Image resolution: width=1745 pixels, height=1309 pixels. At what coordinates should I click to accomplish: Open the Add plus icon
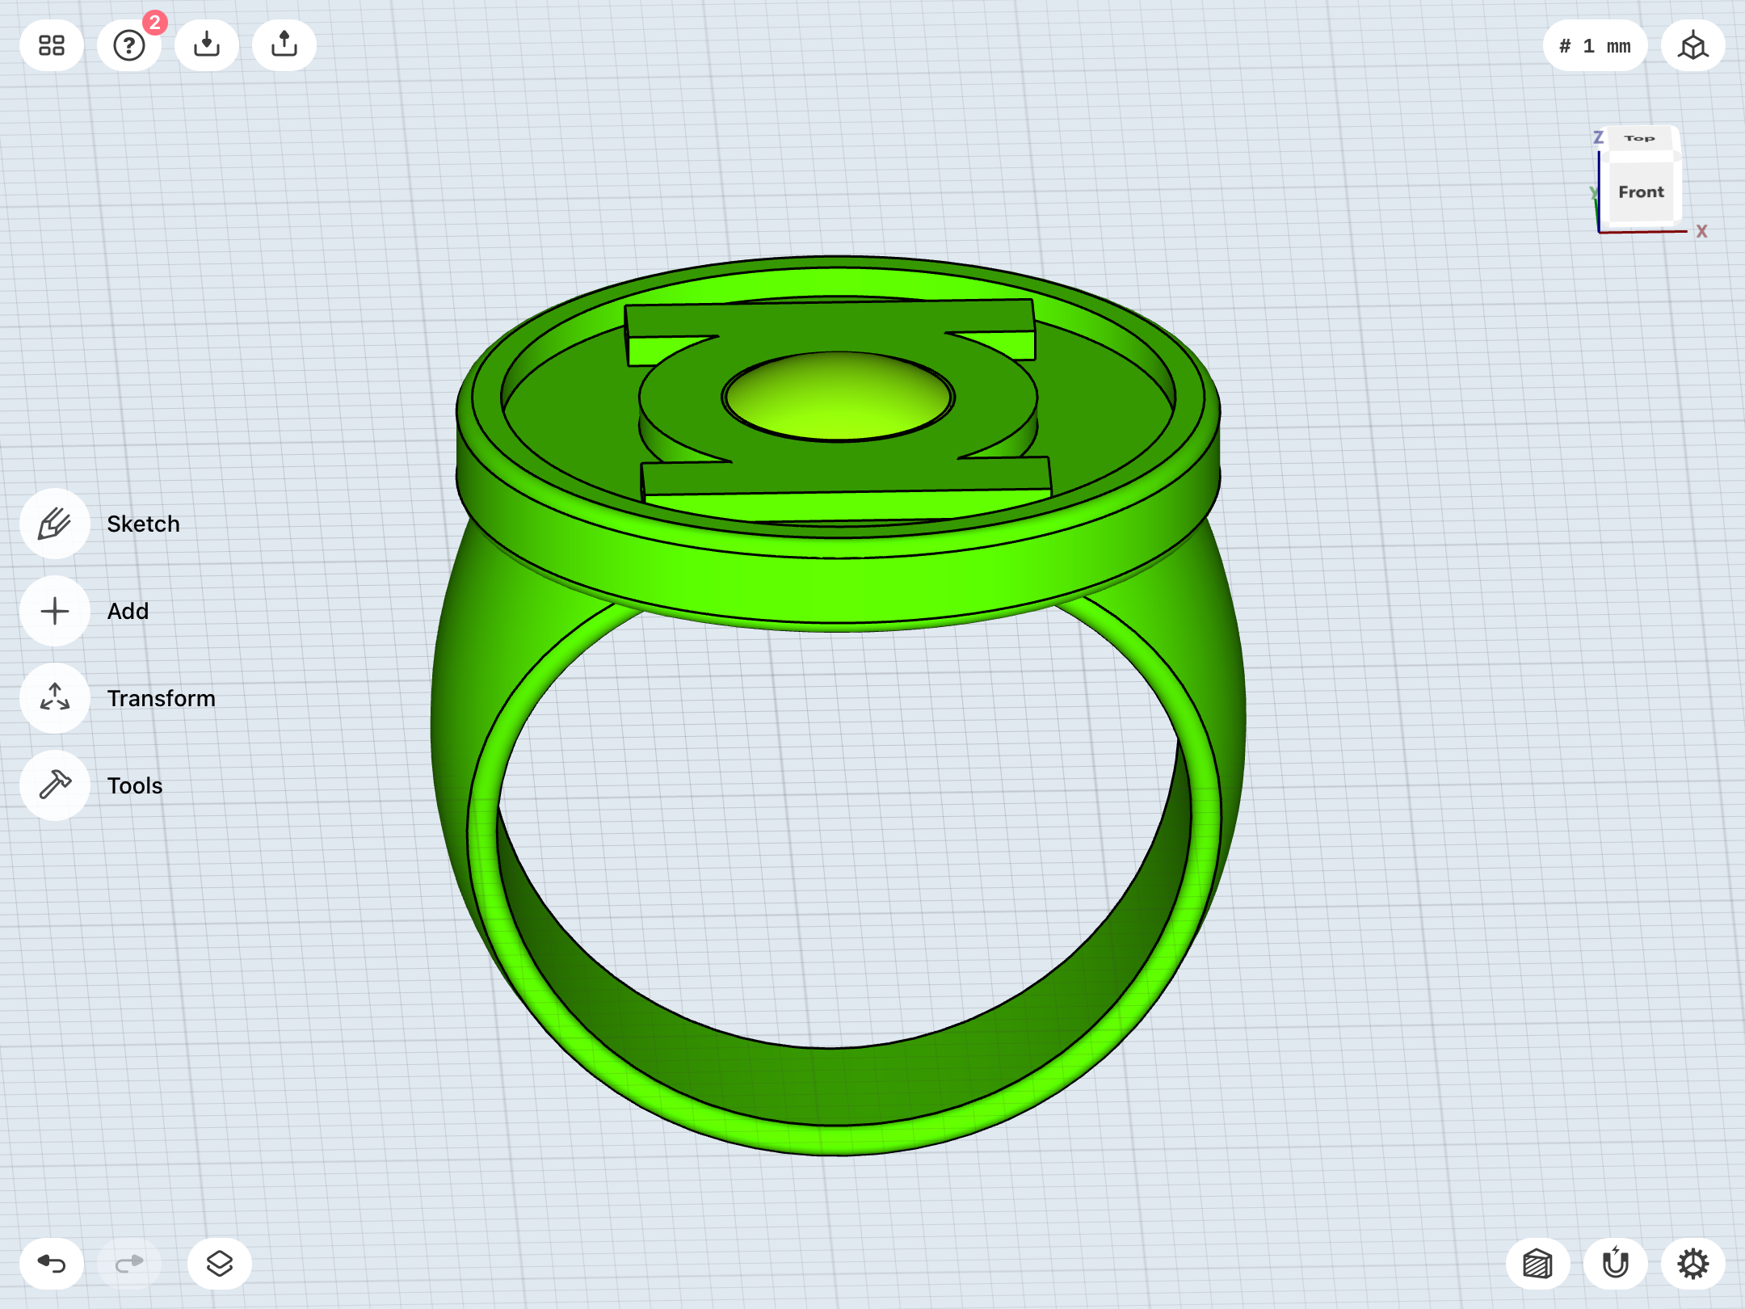pyautogui.click(x=55, y=611)
